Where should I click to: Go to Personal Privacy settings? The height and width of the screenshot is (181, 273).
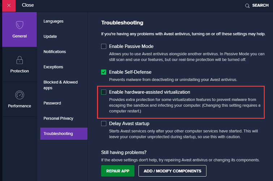coord(58,118)
